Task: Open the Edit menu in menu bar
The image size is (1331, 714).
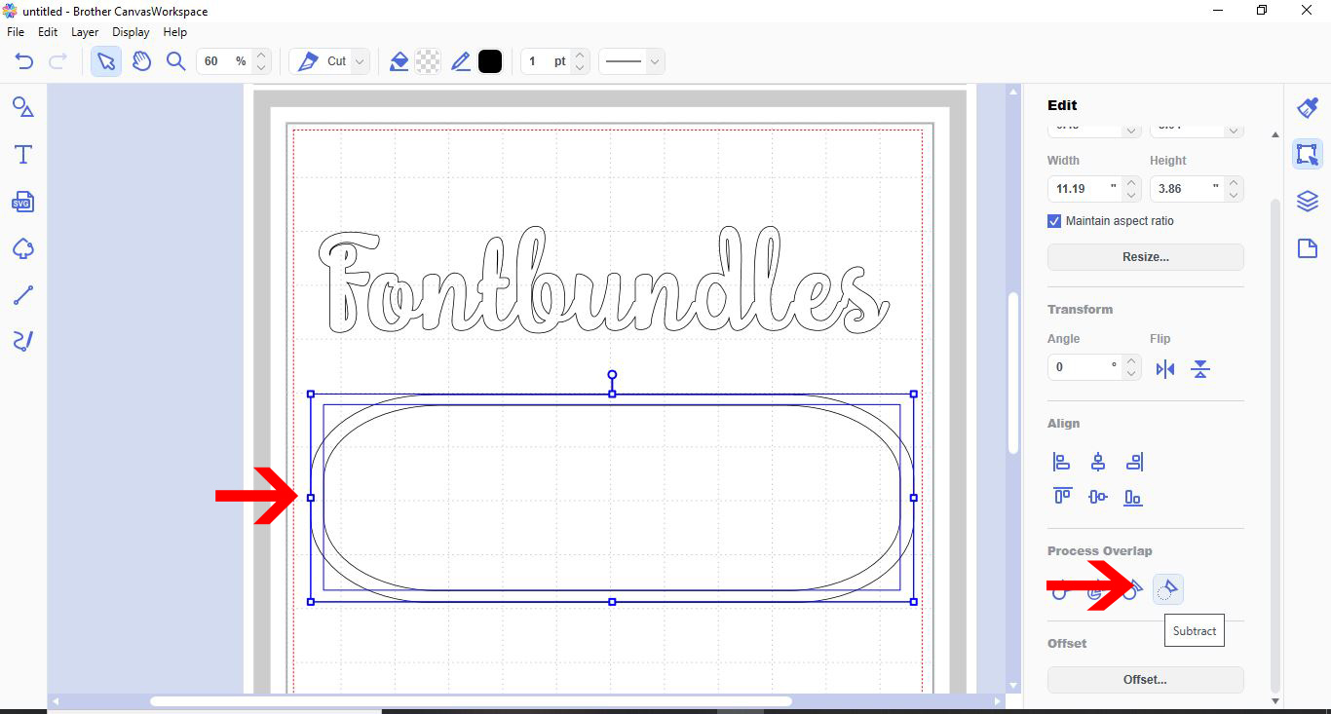Action: (x=48, y=32)
